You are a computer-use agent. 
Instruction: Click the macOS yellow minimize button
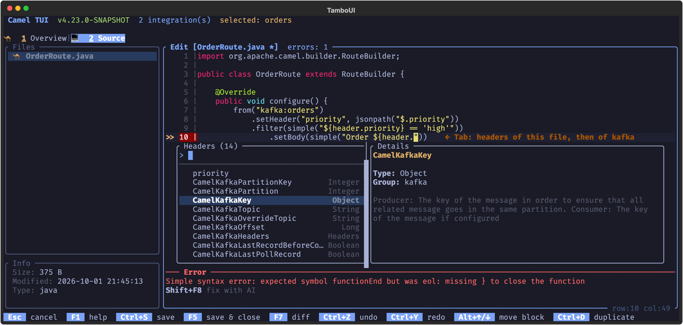[x=18, y=8]
